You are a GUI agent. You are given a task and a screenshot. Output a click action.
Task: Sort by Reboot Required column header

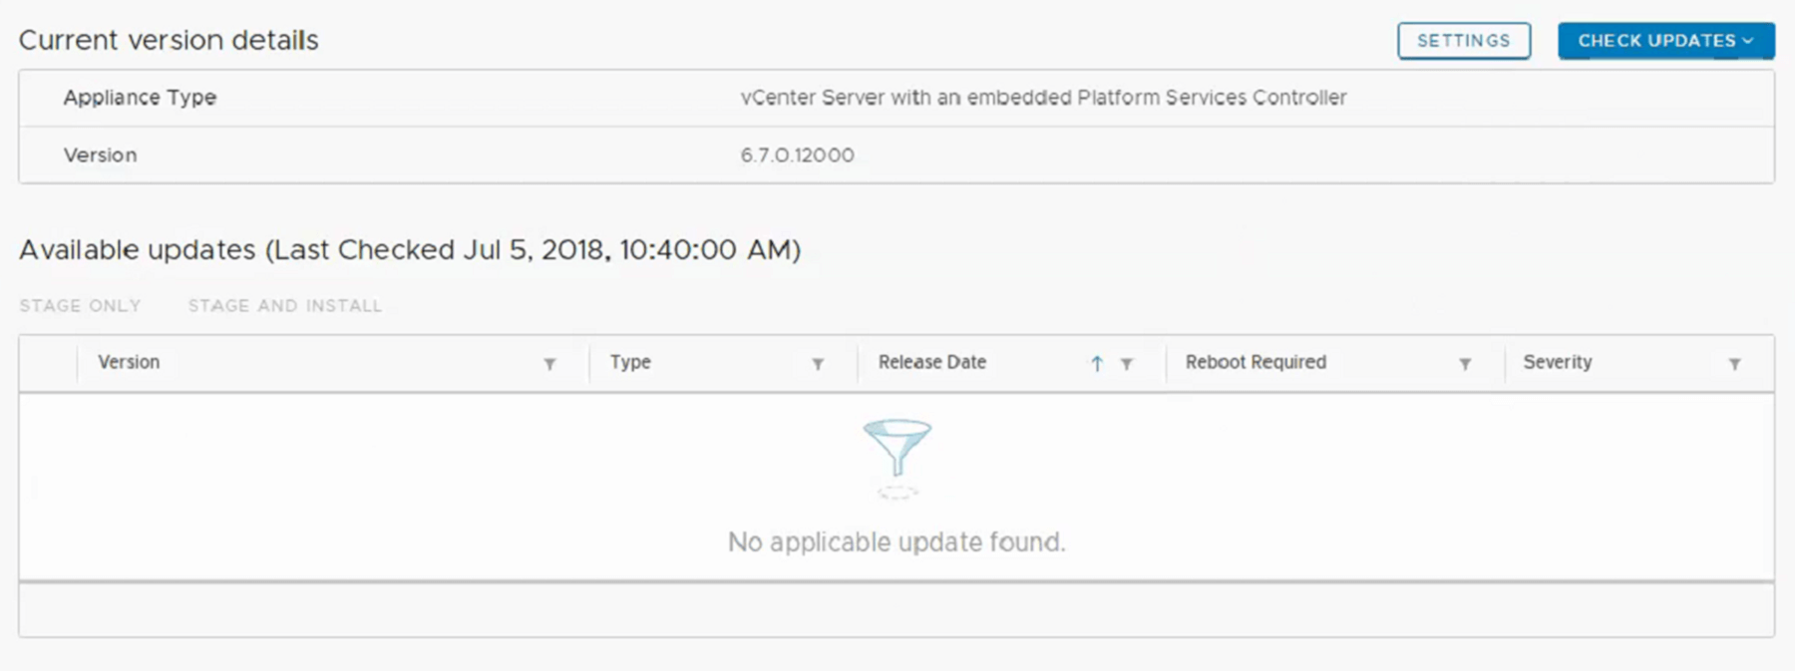point(1256,362)
